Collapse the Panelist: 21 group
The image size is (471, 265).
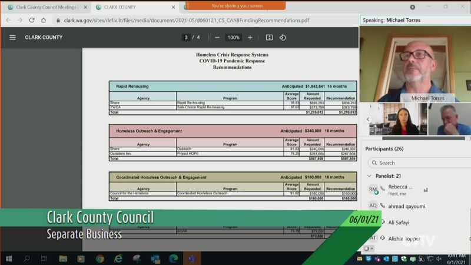369,176
